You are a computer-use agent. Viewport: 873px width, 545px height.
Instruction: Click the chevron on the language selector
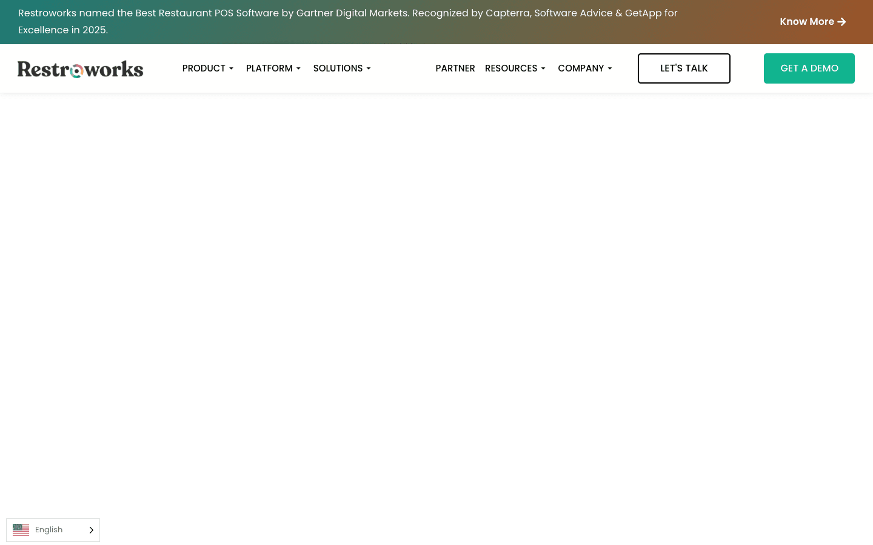tap(92, 530)
